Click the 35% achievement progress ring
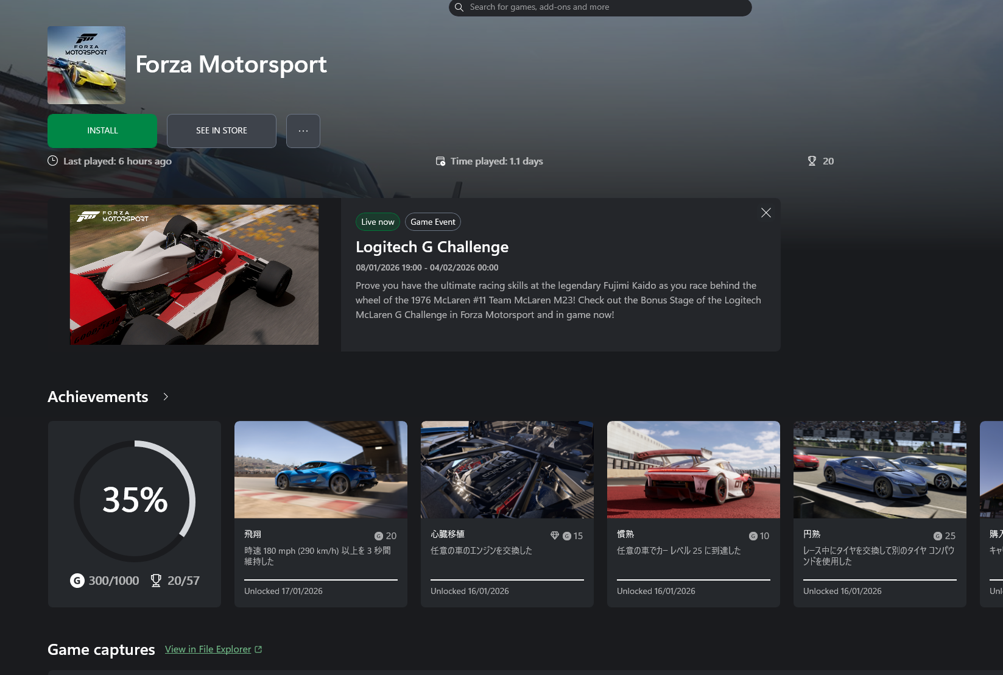This screenshot has width=1003, height=675. [135, 501]
